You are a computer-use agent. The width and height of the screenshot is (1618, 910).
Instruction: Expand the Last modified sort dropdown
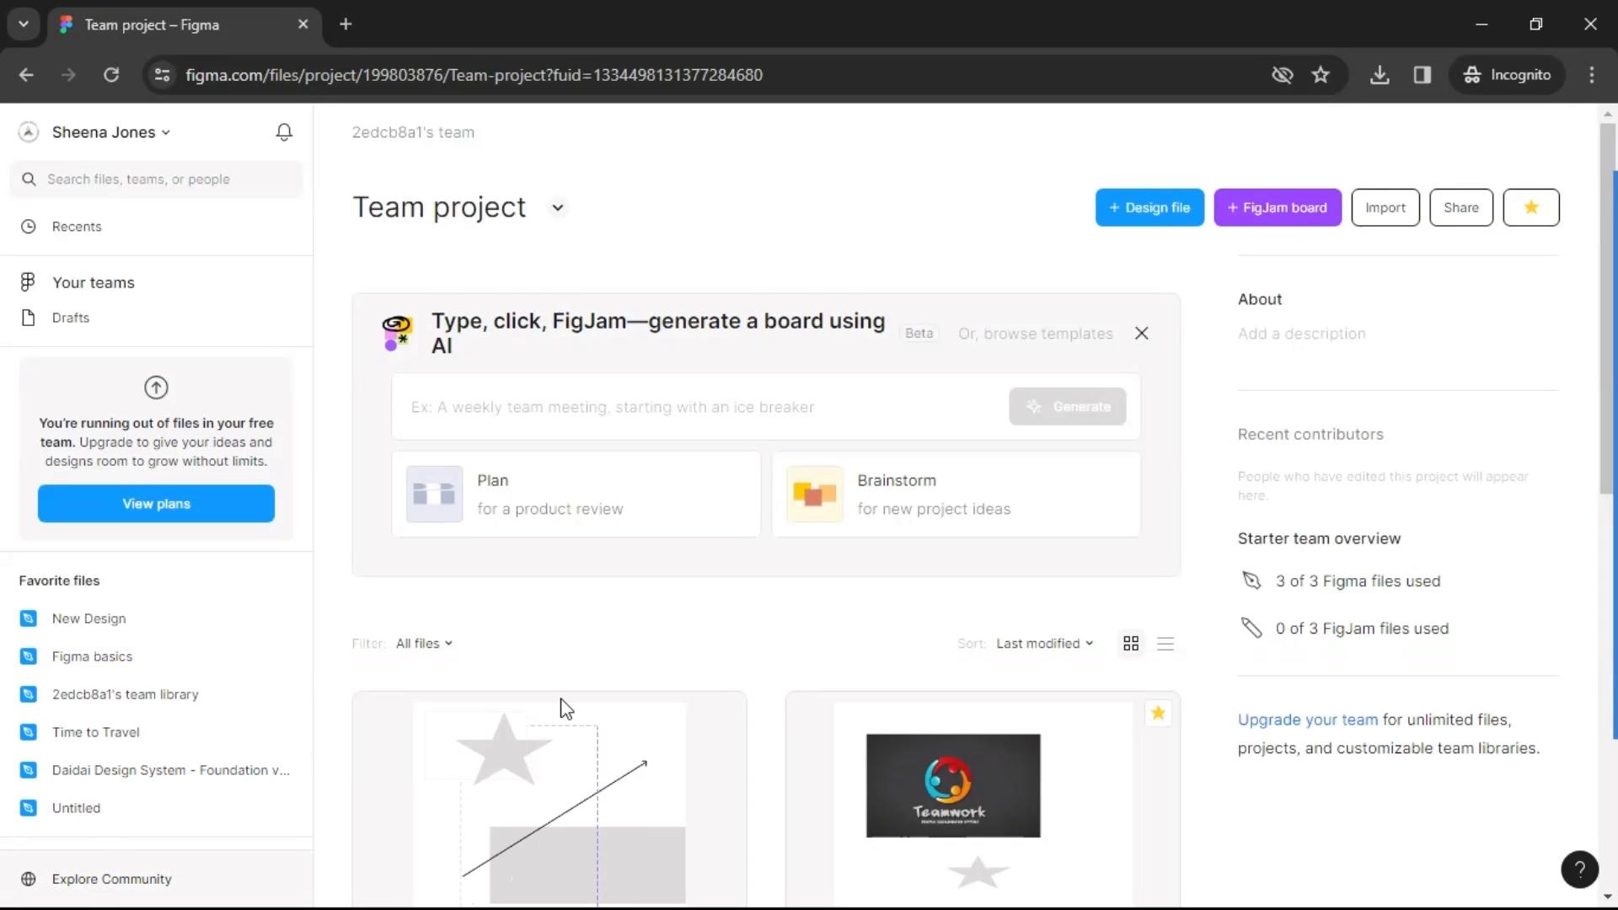1043,644
